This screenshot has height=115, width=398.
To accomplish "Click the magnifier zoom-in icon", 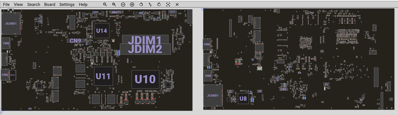I will [114, 5].
